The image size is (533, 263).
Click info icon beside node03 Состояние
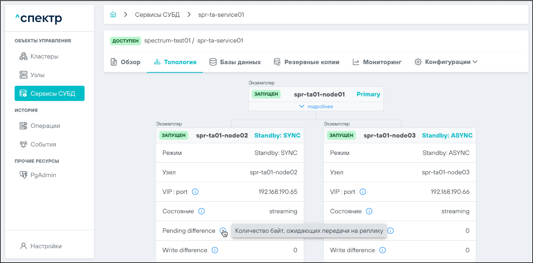(369, 211)
